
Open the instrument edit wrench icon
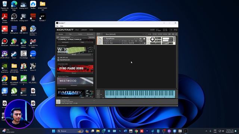click(x=100, y=39)
